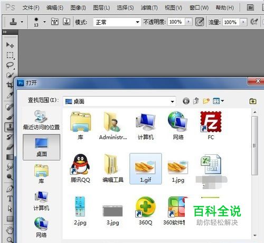The image size is (264, 243).
Task: Open the 滤镜(T) menu
Action: (149, 7)
